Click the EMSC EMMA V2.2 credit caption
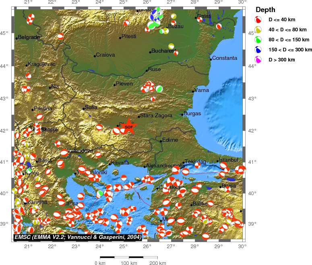This screenshot has width=312, height=265. point(78,237)
